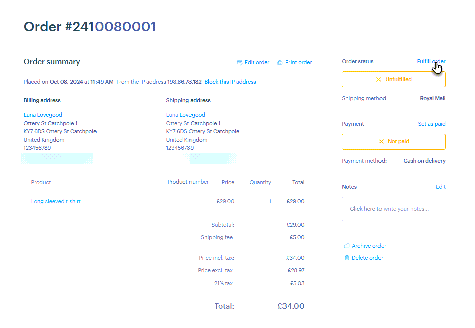
Task: Click the X icon in the Not paid badge
Action: point(381,142)
